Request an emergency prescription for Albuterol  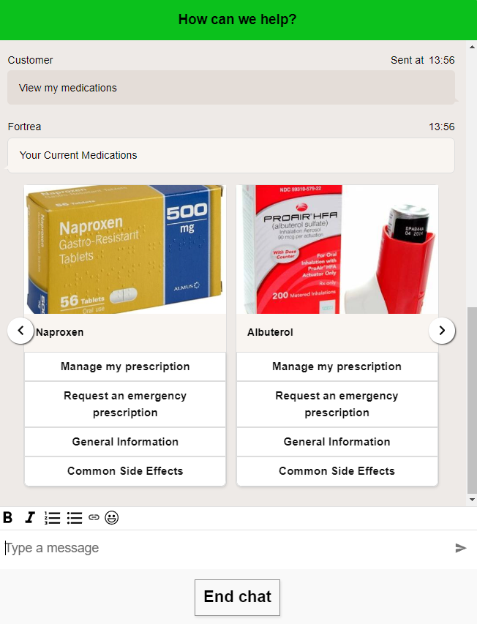point(337,405)
